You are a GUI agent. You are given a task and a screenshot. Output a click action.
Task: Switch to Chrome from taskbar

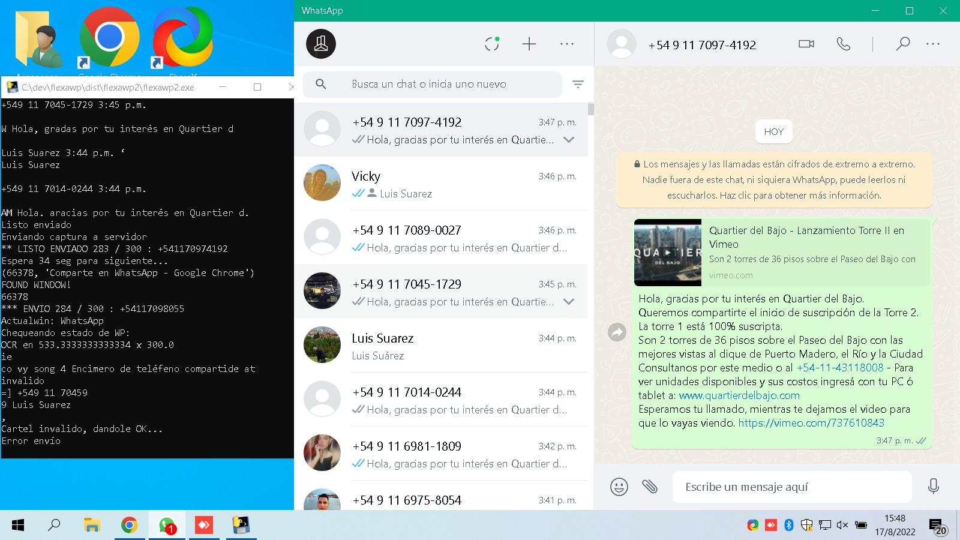click(129, 526)
